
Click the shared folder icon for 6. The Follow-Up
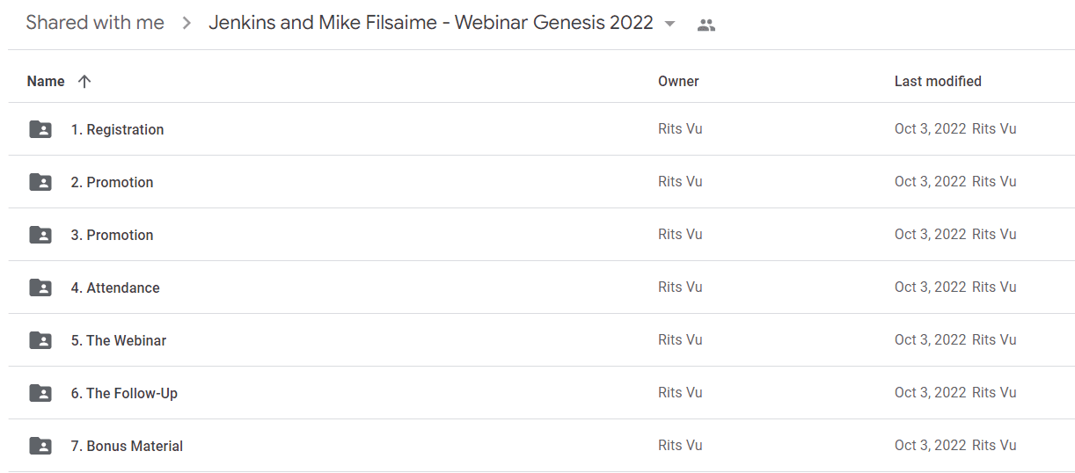(40, 393)
